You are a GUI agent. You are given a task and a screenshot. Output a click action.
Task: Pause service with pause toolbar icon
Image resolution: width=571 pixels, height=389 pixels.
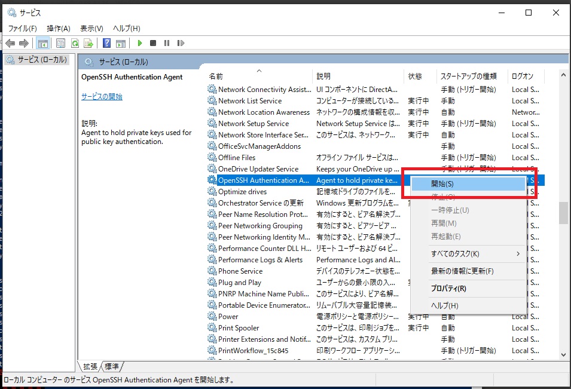167,43
